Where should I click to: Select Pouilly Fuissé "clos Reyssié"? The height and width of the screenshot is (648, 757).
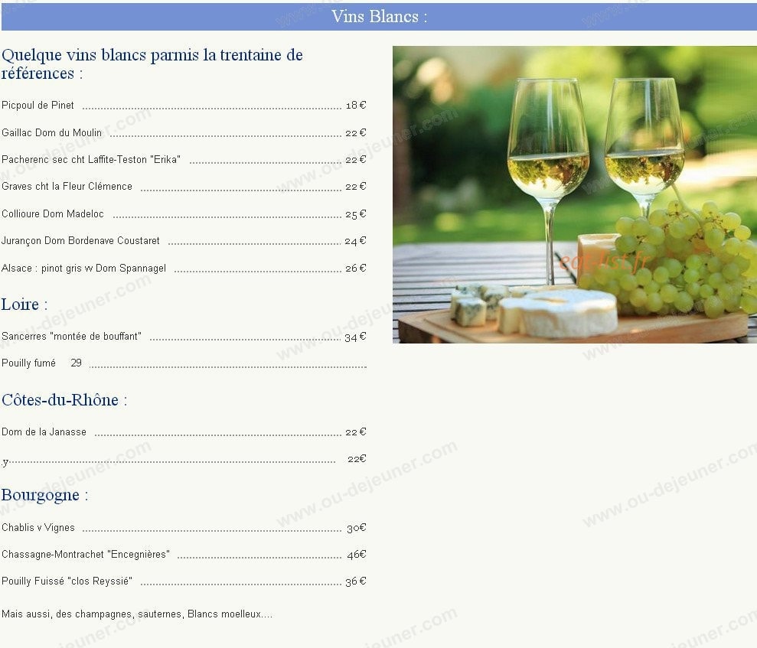coord(67,581)
